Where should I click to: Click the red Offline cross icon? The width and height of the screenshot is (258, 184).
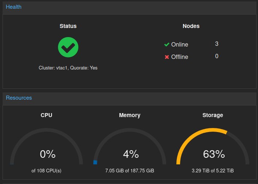tap(167, 57)
